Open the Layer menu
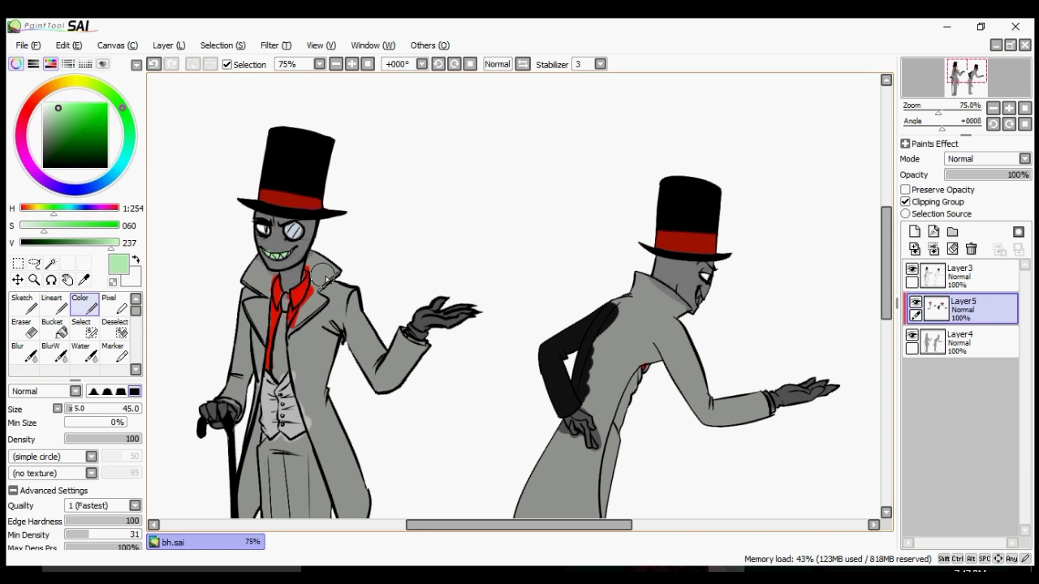The image size is (1039, 584). (x=169, y=45)
